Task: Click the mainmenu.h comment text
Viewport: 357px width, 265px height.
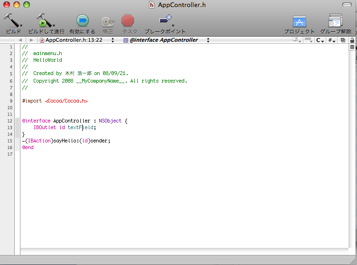Action: 47,53
